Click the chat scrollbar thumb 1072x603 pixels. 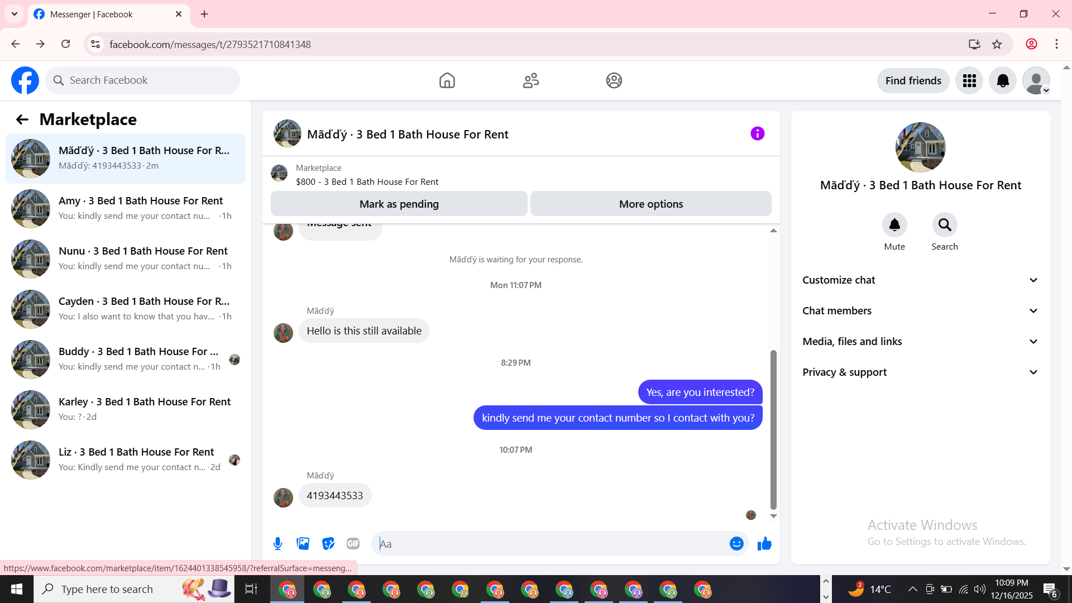tap(773, 430)
